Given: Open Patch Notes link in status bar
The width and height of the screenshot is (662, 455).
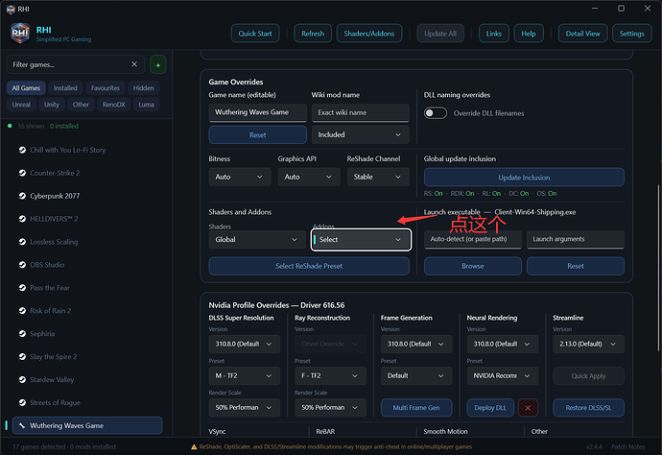Looking at the screenshot, I should pos(627,447).
